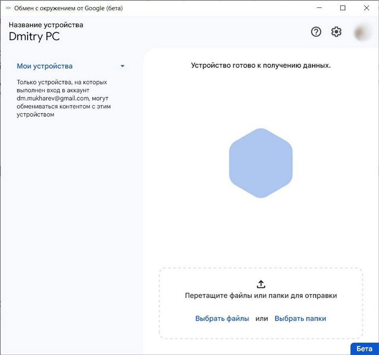Click the Nearby Share app icon in title bar

(x=8, y=8)
